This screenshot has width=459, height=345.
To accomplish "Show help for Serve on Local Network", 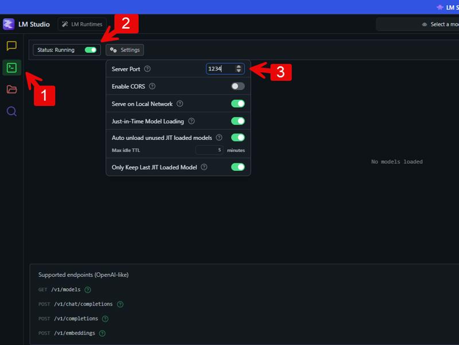I will point(180,104).
